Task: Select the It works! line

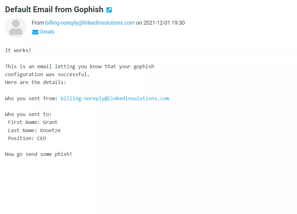Action: [x=18, y=50]
